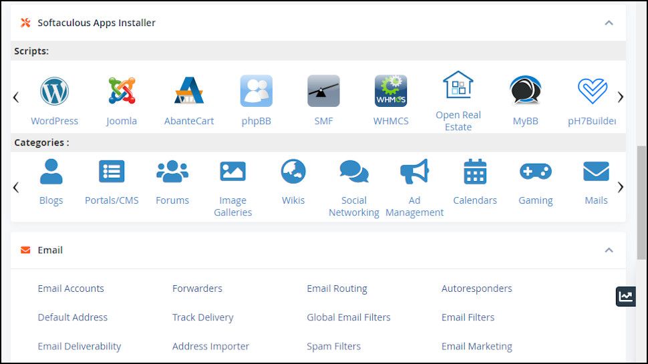Show more categories with right arrow
The height and width of the screenshot is (364, 648).
pos(621,187)
